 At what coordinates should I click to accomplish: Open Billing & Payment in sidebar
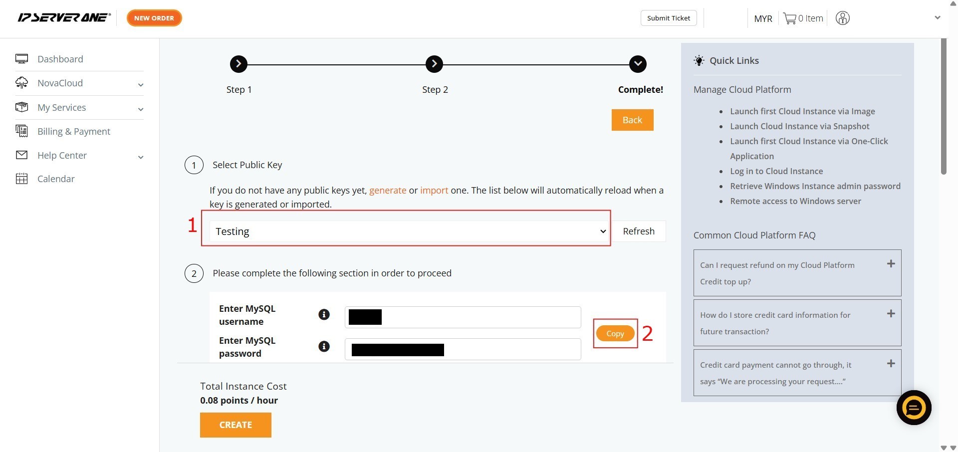coord(73,132)
